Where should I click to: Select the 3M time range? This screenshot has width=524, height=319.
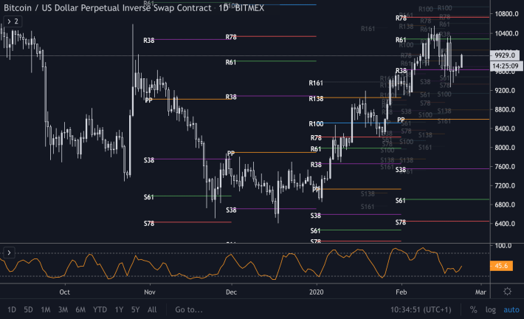coord(63,309)
